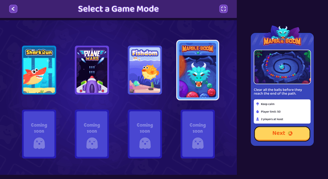
Task: Click the Marble Boom preview image
Action: click(282, 67)
